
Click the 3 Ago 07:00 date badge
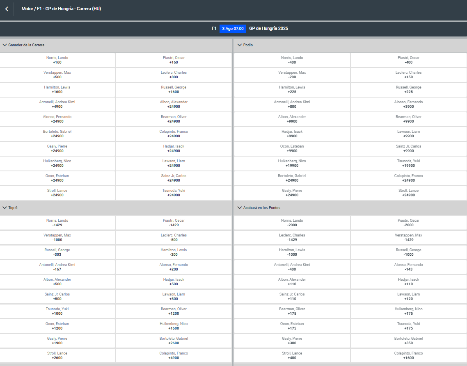point(233,29)
